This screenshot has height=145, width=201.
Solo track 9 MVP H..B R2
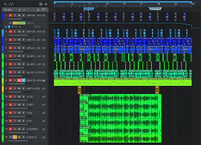(15, 88)
